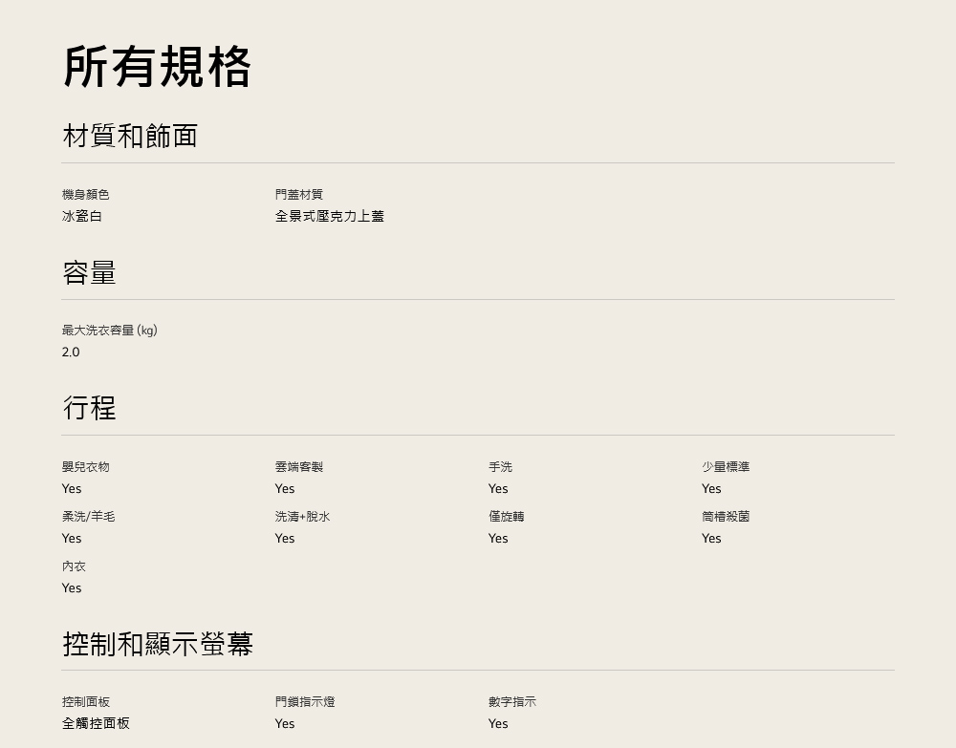Select the 門鎖指示燈 spec label
The width and height of the screenshot is (956, 748).
[305, 701]
